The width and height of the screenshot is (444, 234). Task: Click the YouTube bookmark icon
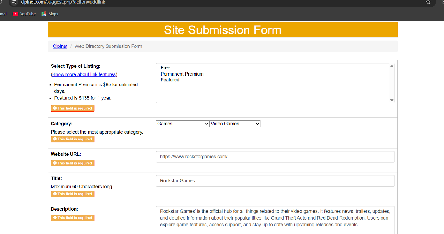(x=16, y=14)
